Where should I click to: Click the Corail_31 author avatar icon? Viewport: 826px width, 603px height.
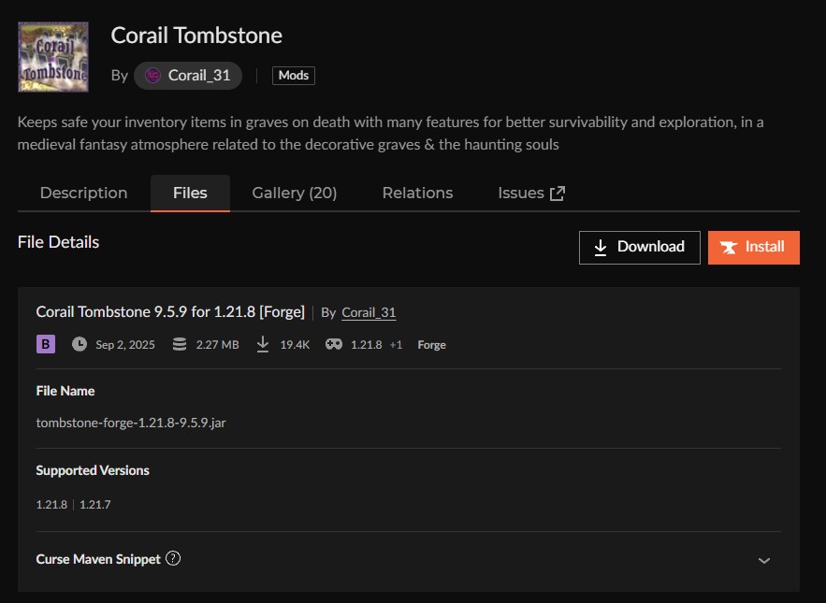(152, 76)
